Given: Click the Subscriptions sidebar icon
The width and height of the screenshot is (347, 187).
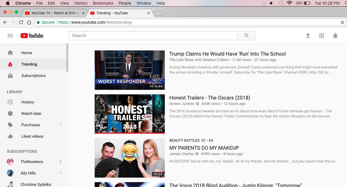Looking at the screenshot, I should 10,75.
